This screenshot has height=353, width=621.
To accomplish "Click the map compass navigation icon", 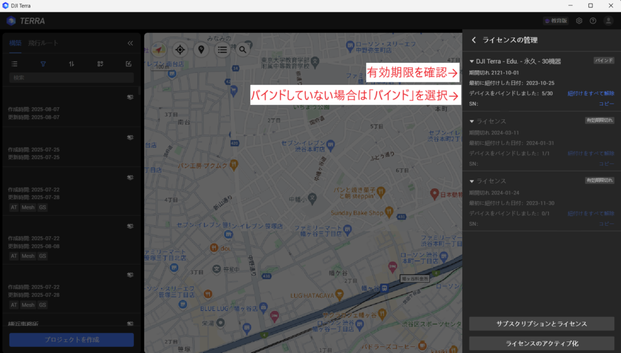I will (158, 50).
